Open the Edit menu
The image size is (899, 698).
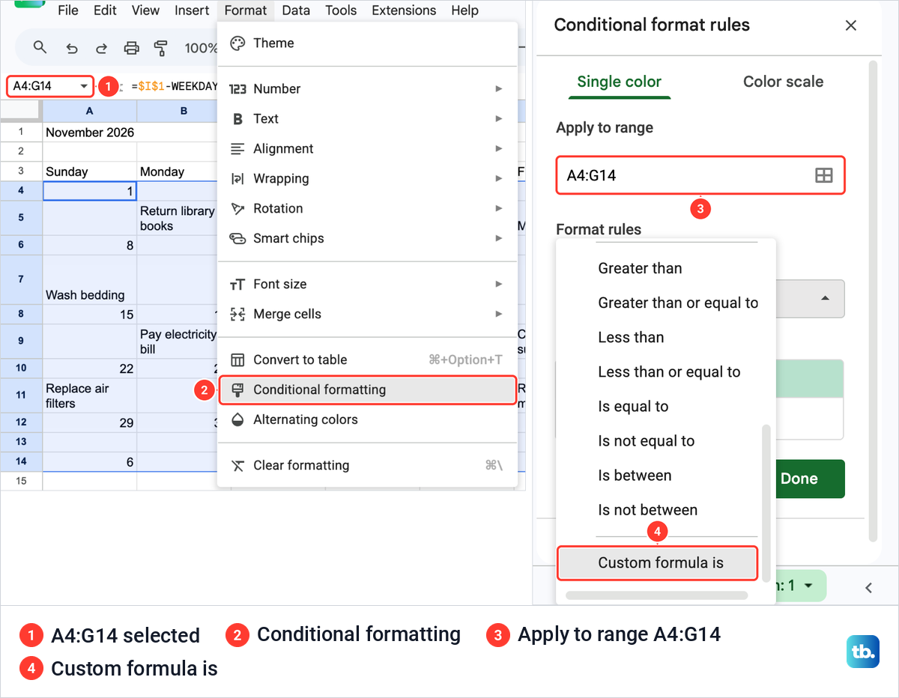105,10
